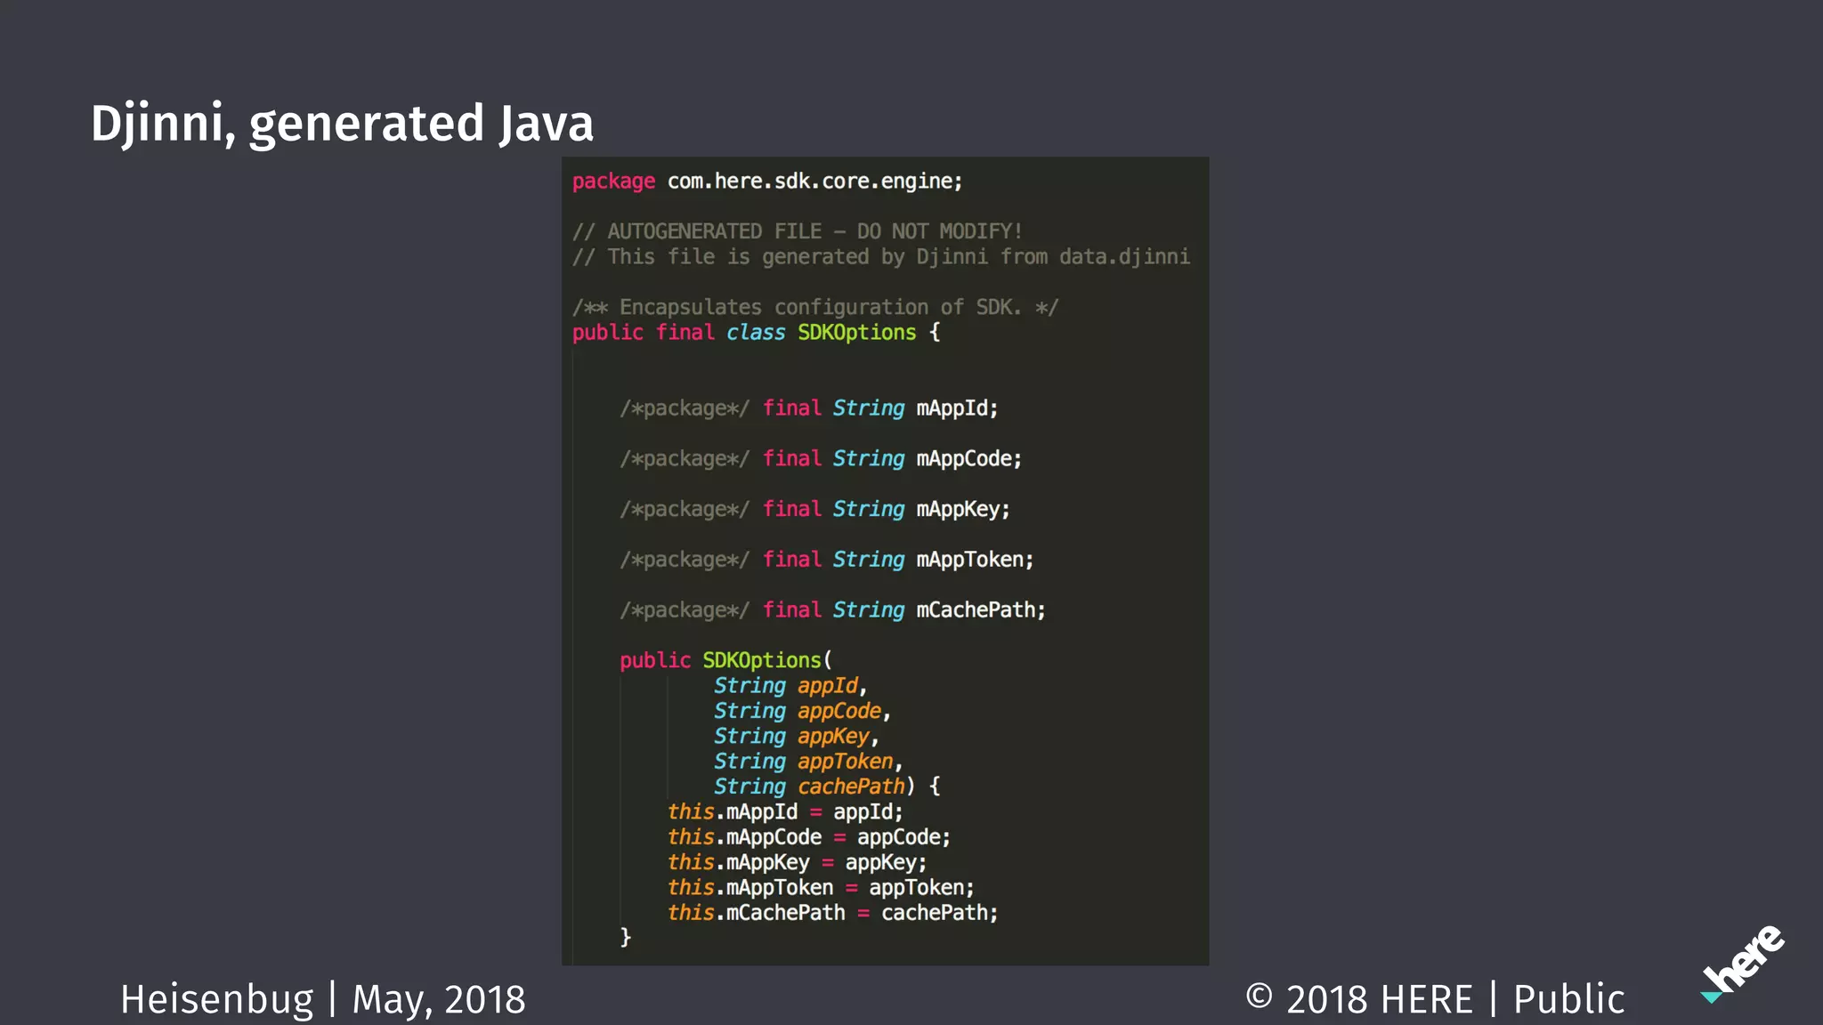Click the constructor's closing brace '}'
This screenshot has height=1025, width=1823.
[x=626, y=938]
